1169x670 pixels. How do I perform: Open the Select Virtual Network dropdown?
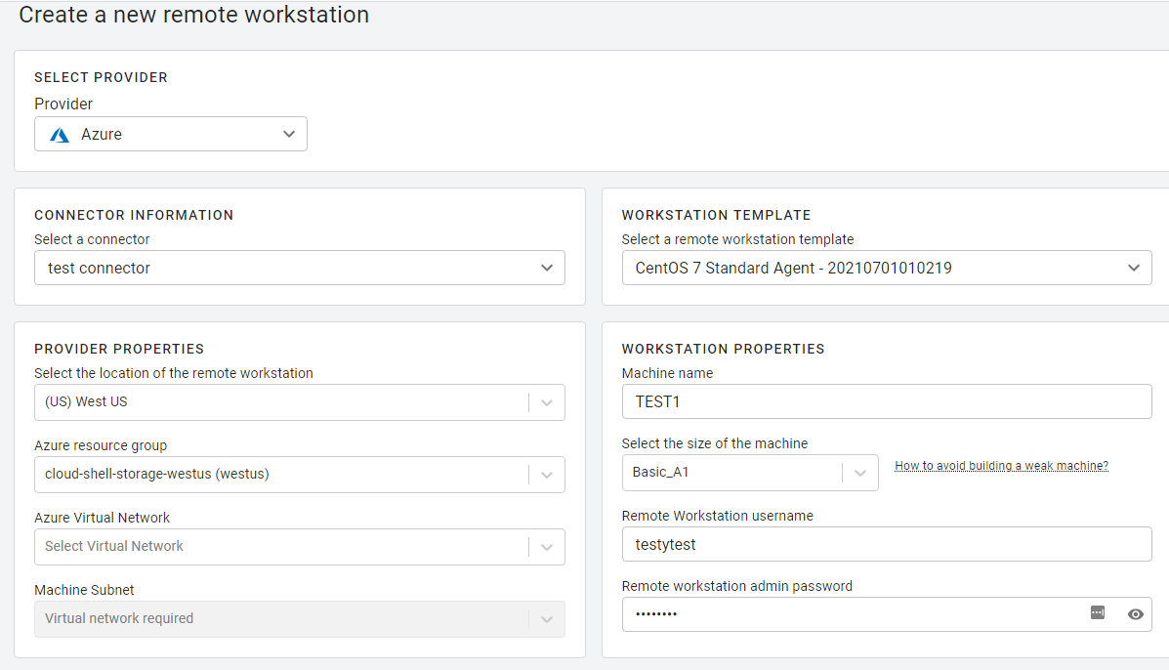click(x=300, y=547)
